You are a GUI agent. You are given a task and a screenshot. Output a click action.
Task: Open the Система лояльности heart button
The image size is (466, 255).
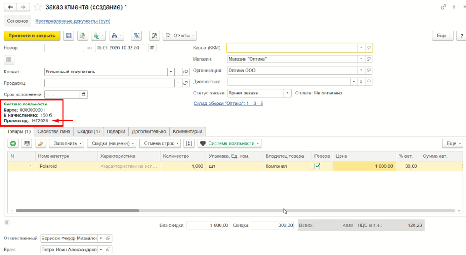pos(230,144)
